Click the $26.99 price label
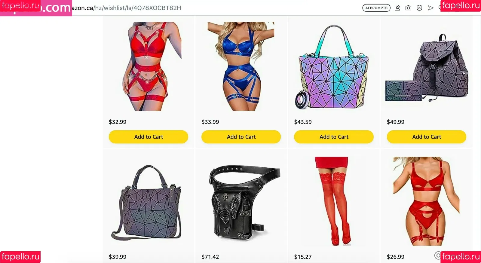 pos(396,257)
